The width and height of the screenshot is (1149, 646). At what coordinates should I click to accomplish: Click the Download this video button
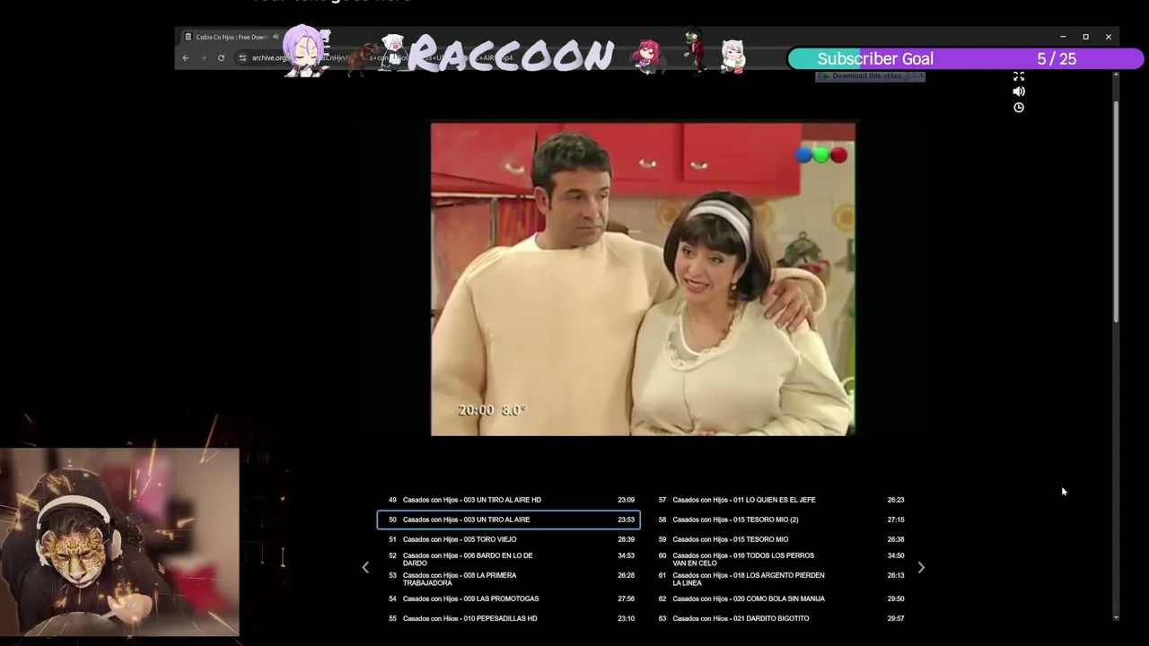coord(870,76)
